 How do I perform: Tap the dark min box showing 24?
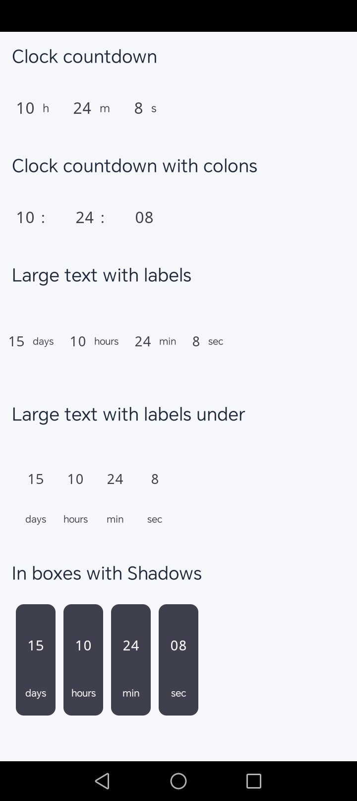131,659
